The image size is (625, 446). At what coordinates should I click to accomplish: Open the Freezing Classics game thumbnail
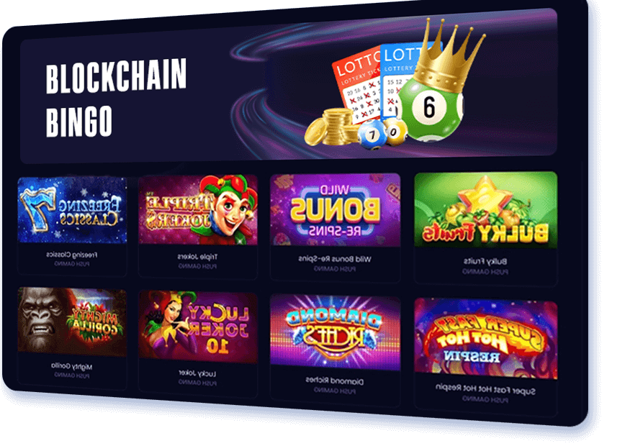click(72, 210)
